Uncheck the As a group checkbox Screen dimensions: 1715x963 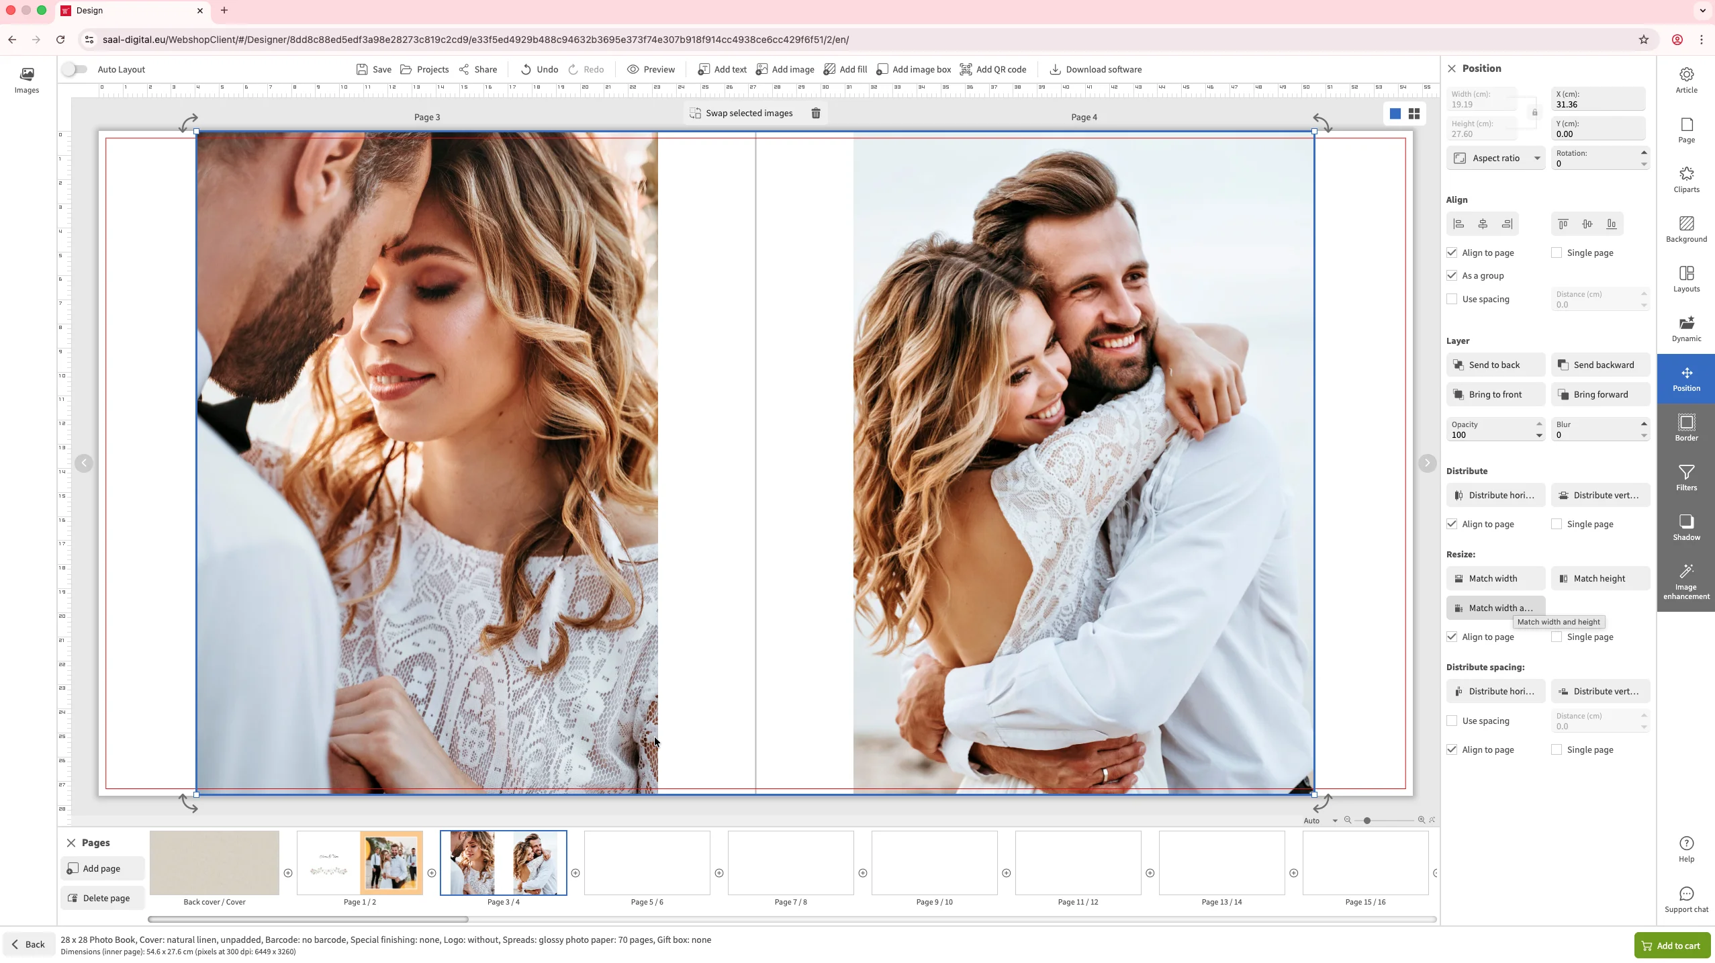pos(1452,276)
